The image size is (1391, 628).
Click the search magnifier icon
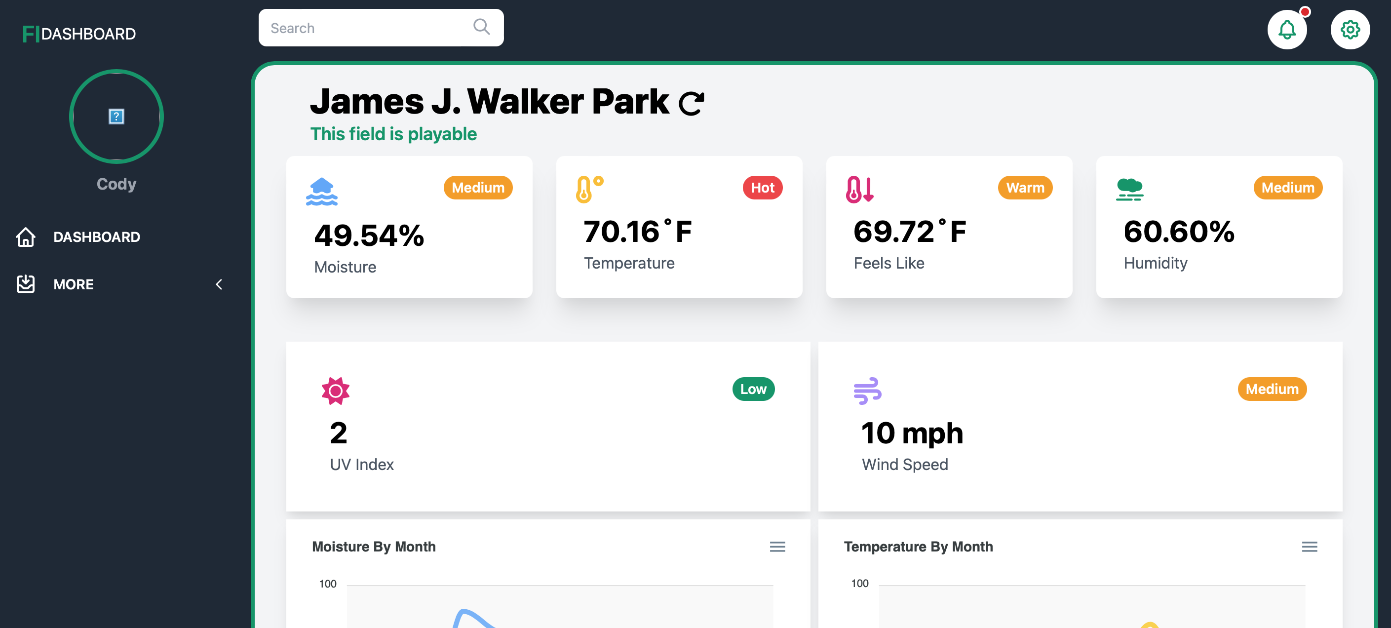pos(481,27)
